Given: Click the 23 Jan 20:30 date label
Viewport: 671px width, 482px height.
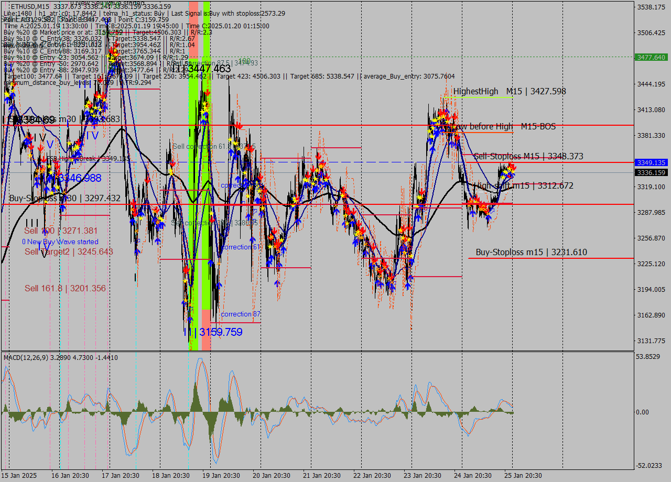Looking at the screenshot, I should click(x=423, y=476).
